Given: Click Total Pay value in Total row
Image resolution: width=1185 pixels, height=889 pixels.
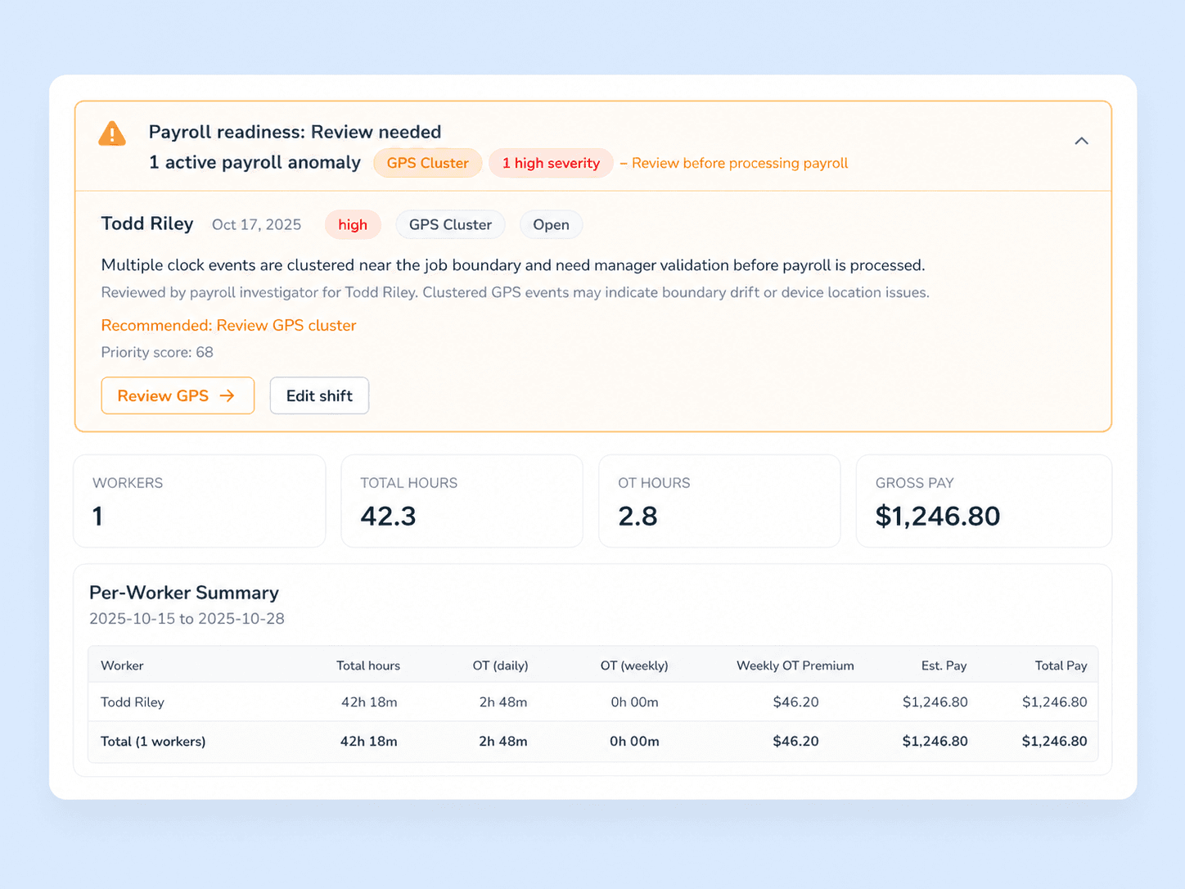Looking at the screenshot, I should point(1054,742).
